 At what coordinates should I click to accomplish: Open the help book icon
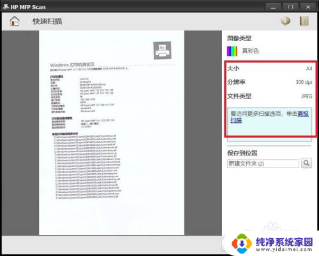(304, 21)
